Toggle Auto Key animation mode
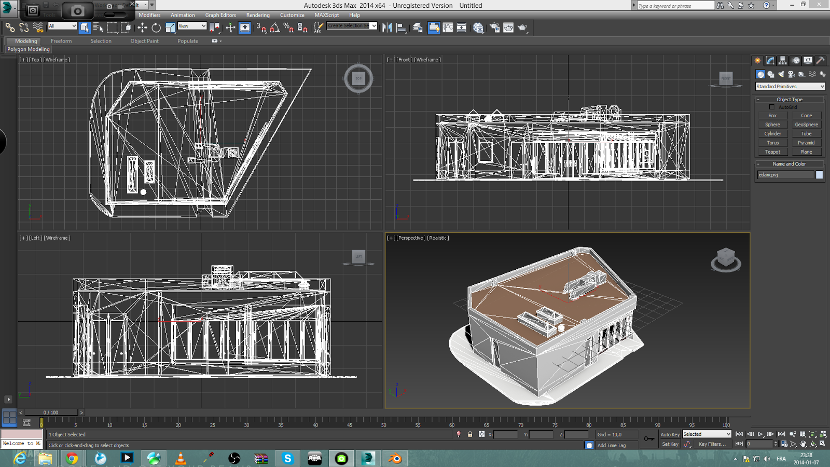This screenshot has width=830, height=467. coord(670,435)
